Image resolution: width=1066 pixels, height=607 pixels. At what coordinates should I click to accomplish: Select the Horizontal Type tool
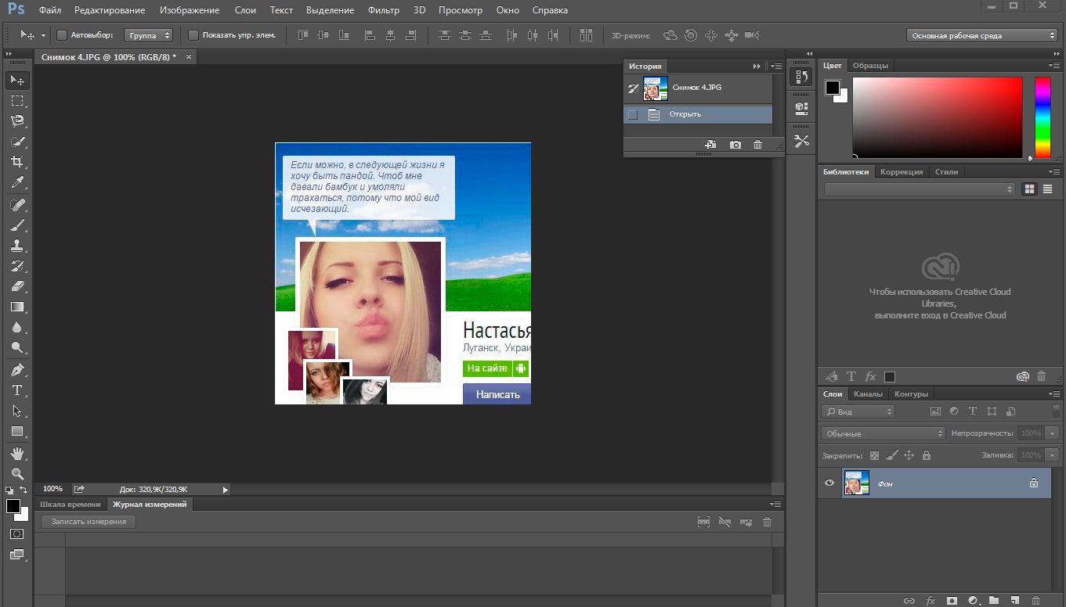click(x=17, y=390)
